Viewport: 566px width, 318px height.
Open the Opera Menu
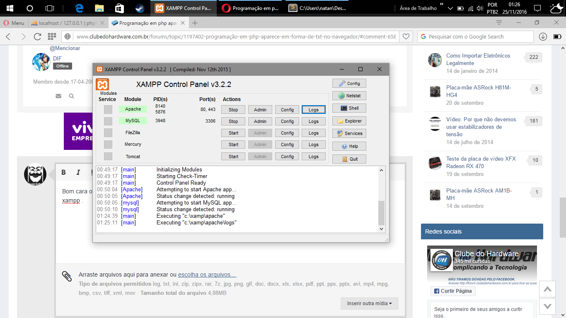(14, 23)
